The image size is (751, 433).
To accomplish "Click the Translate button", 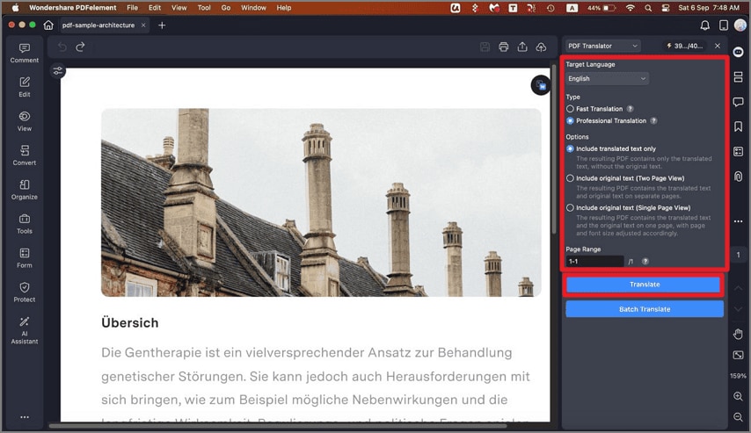I will (x=645, y=285).
